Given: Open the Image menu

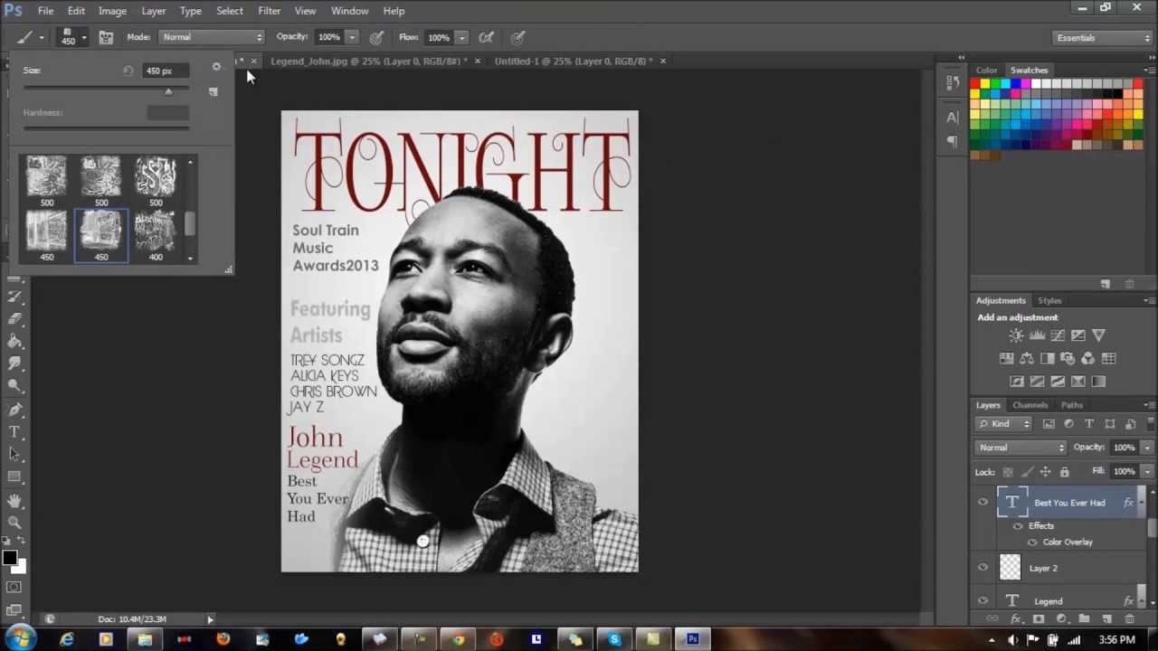Looking at the screenshot, I should (112, 11).
